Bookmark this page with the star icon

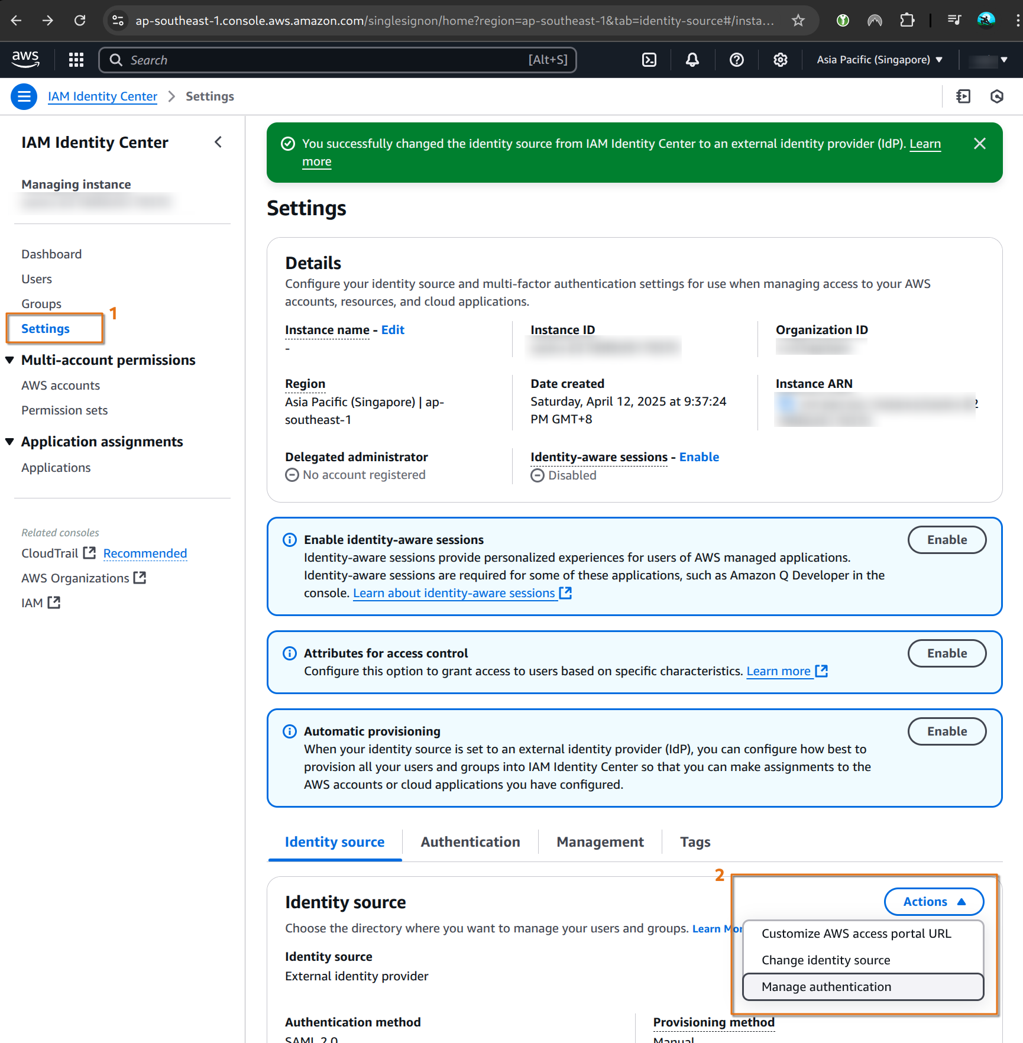click(x=798, y=21)
